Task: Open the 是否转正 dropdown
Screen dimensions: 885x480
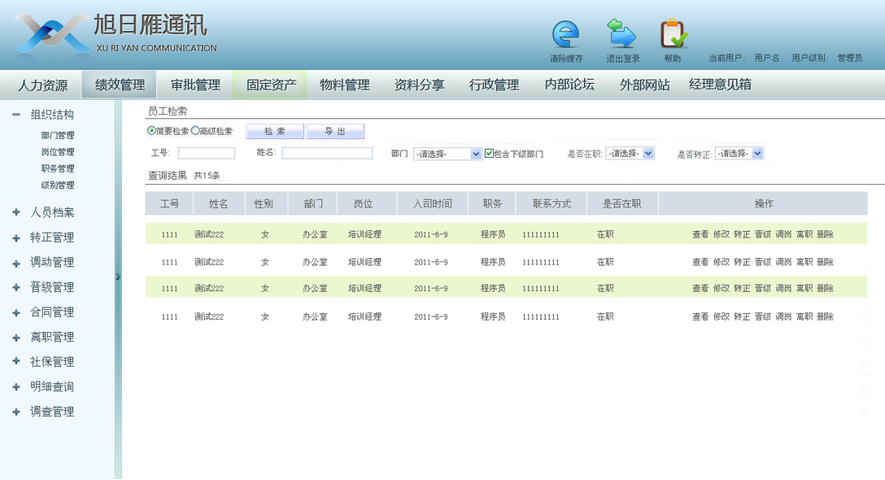Action: pyautogui.click(x=739, y=153)
